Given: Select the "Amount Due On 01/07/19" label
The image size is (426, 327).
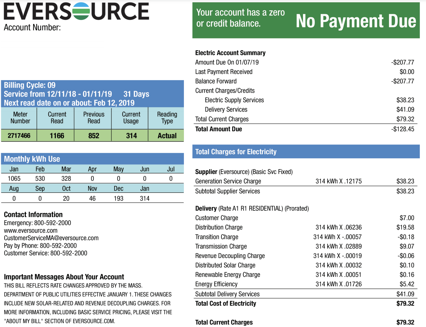Looking at the screenshot, I should click(x=227, y=62).
